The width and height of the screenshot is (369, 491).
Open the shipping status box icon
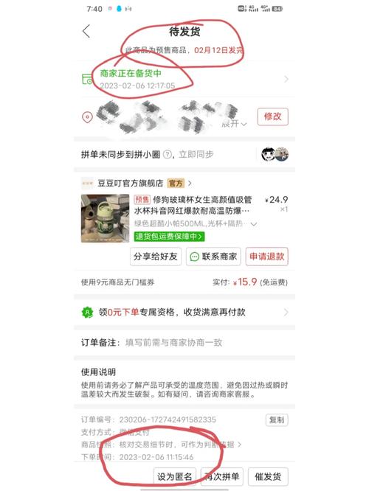click(x=87, y=79)
